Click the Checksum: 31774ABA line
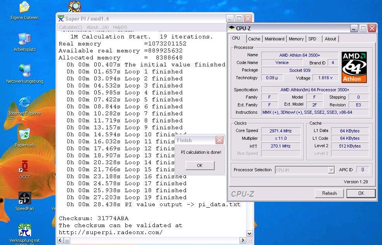 (94, 219)
